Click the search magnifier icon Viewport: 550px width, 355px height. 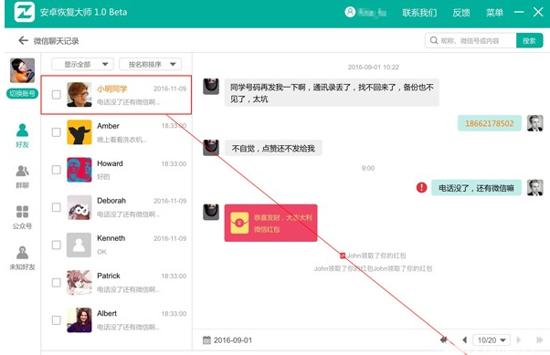click(434, 40)
